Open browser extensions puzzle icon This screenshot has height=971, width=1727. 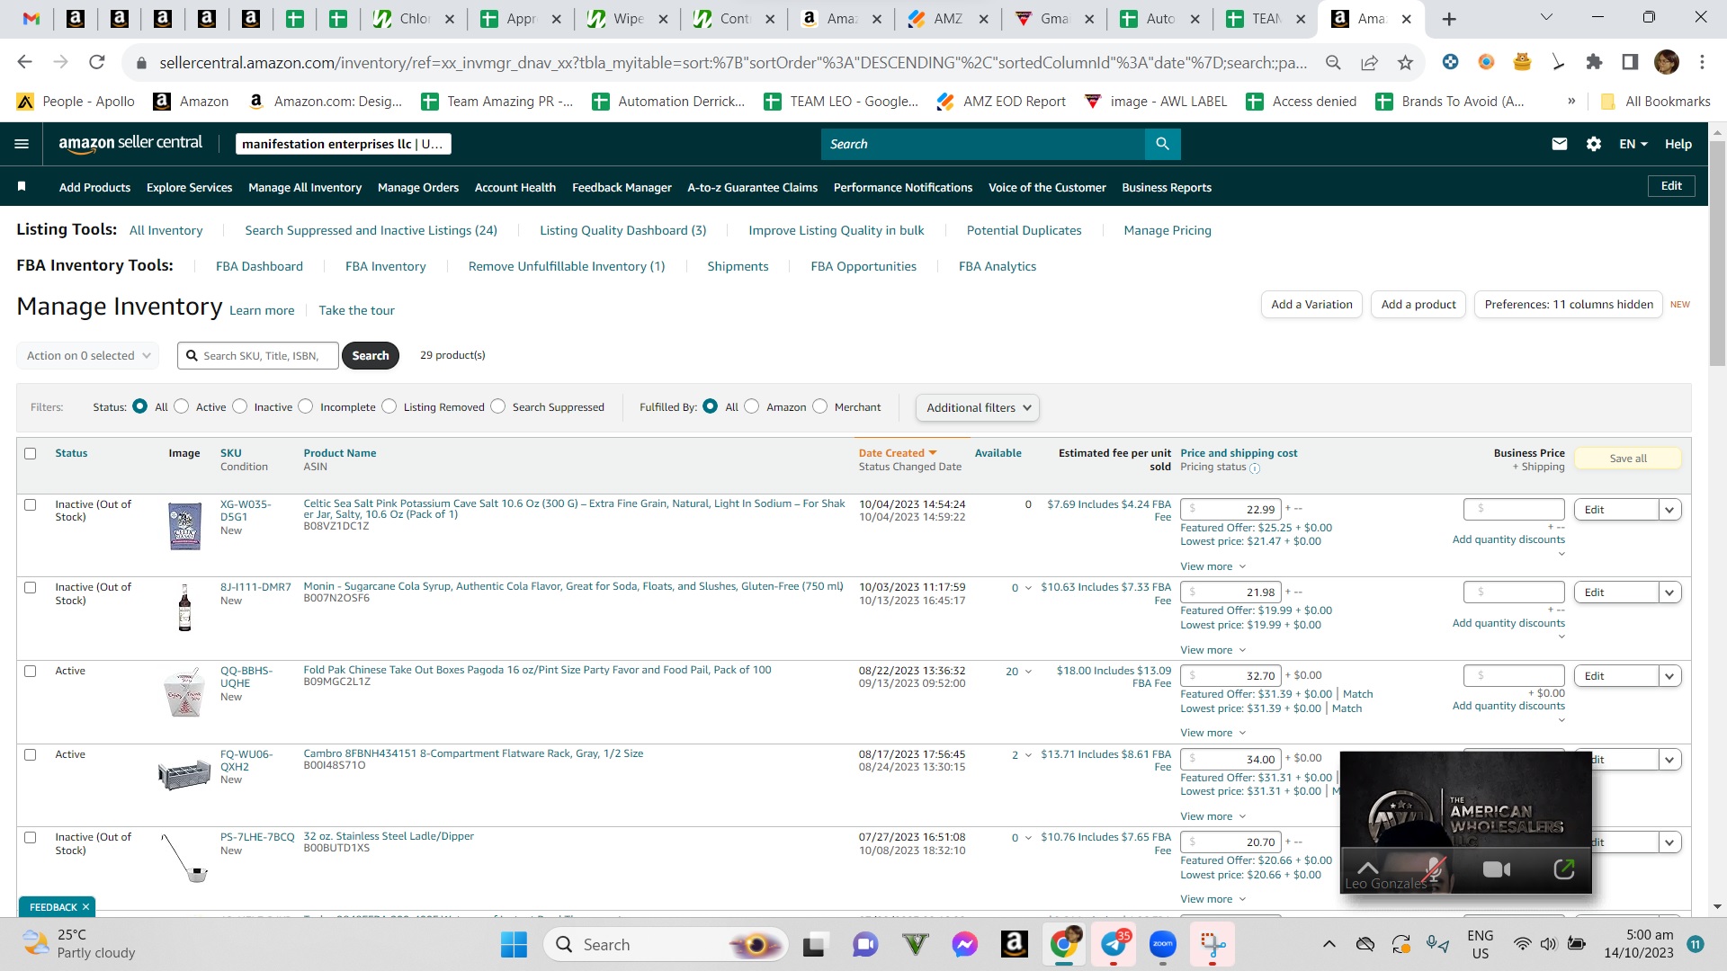(x=1594, y=62)
